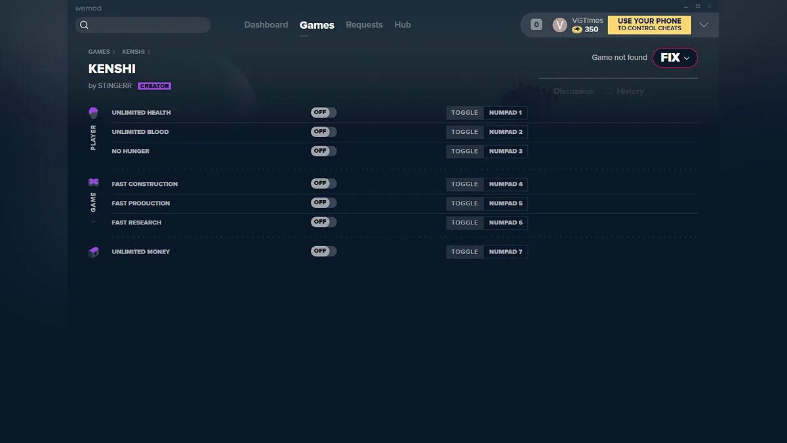Click the History icon

(609, 91)
